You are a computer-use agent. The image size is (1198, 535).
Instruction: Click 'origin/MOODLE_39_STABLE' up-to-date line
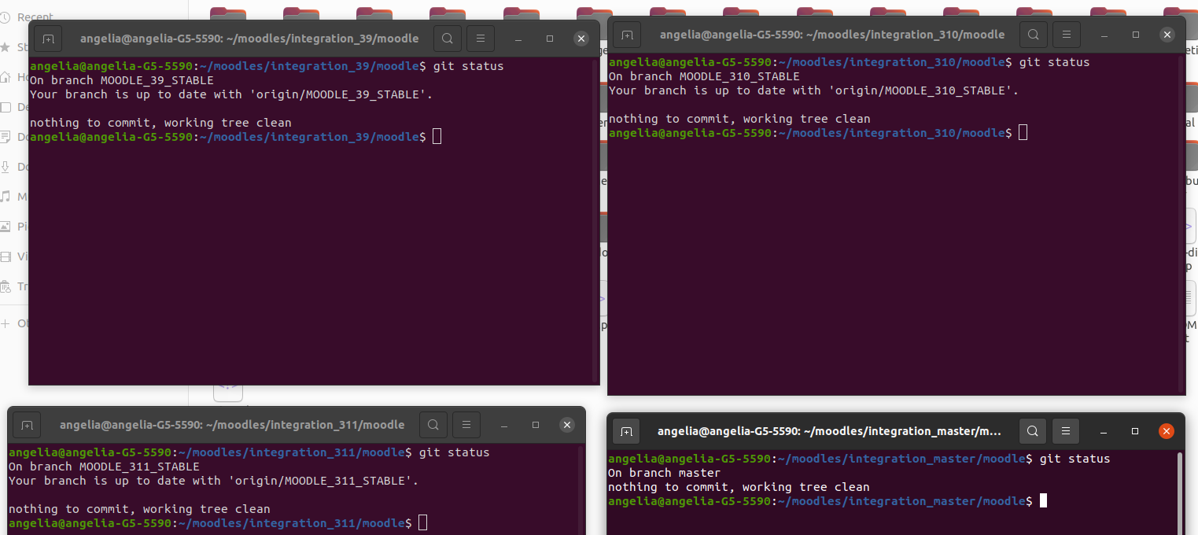(x=231, y=94)
